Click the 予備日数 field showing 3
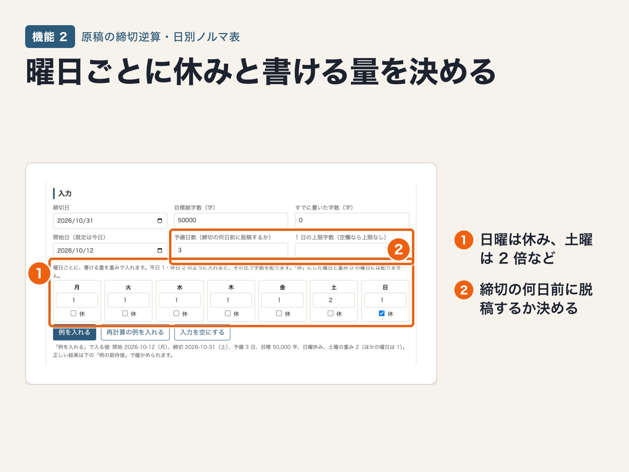Viewport: 629px width, 472px height. pyautogui.click(x=231, y=250)
